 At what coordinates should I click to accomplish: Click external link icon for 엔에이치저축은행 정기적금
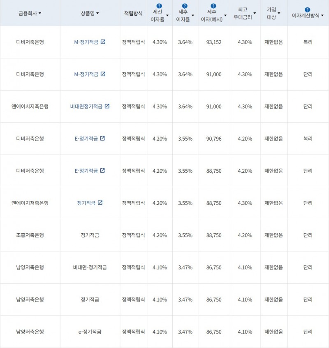tap(100, 203)
